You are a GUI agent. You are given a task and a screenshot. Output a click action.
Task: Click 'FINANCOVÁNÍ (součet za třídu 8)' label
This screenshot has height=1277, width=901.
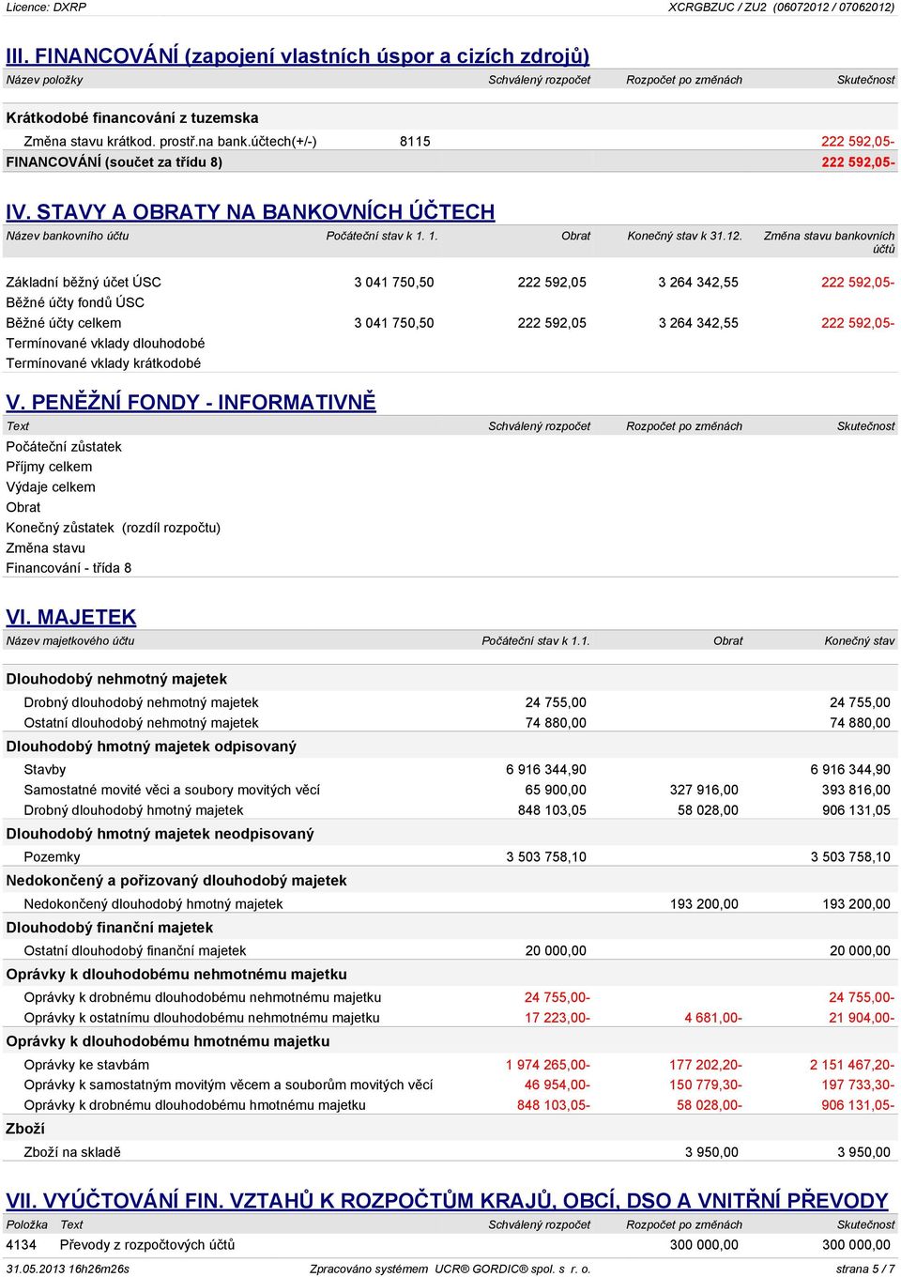tap(115, 162)
